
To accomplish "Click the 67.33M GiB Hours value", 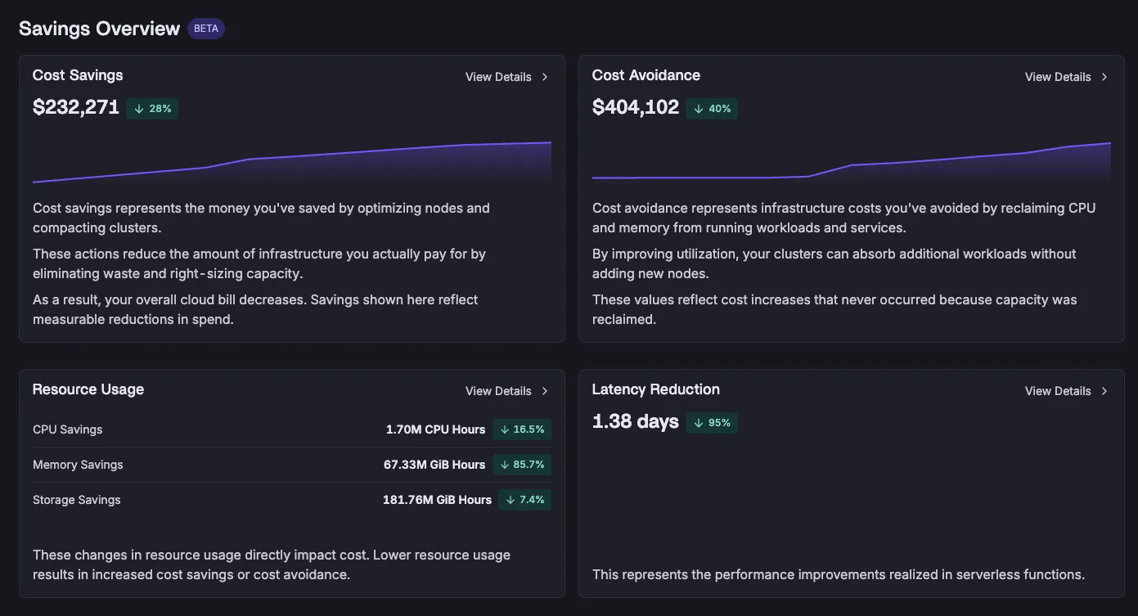I will pyautogui.click(x=434, y=465).
